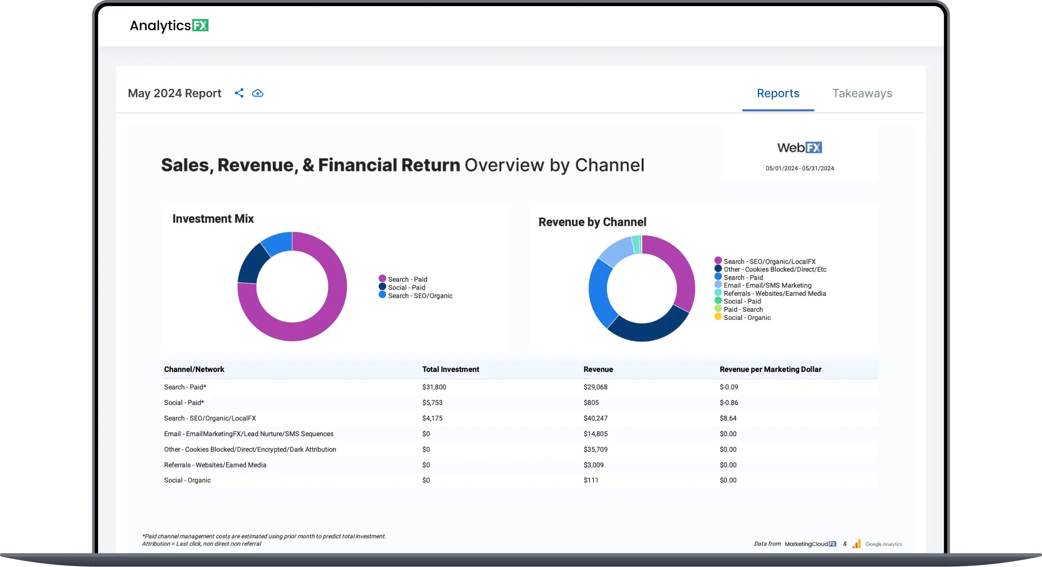The image size is (1042, 567).
Task: Click Revenue per Marketing Dollar column header
Action: coord(770,369)
